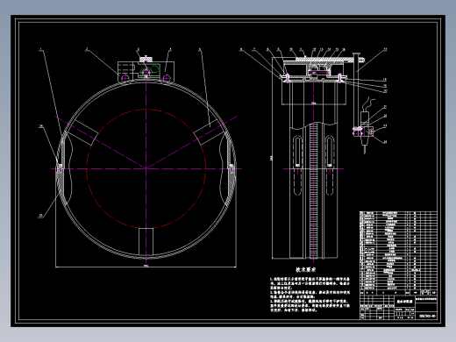456x342 pixels.
Task: Click the drawing number box in title block
Action: [427, 316]
